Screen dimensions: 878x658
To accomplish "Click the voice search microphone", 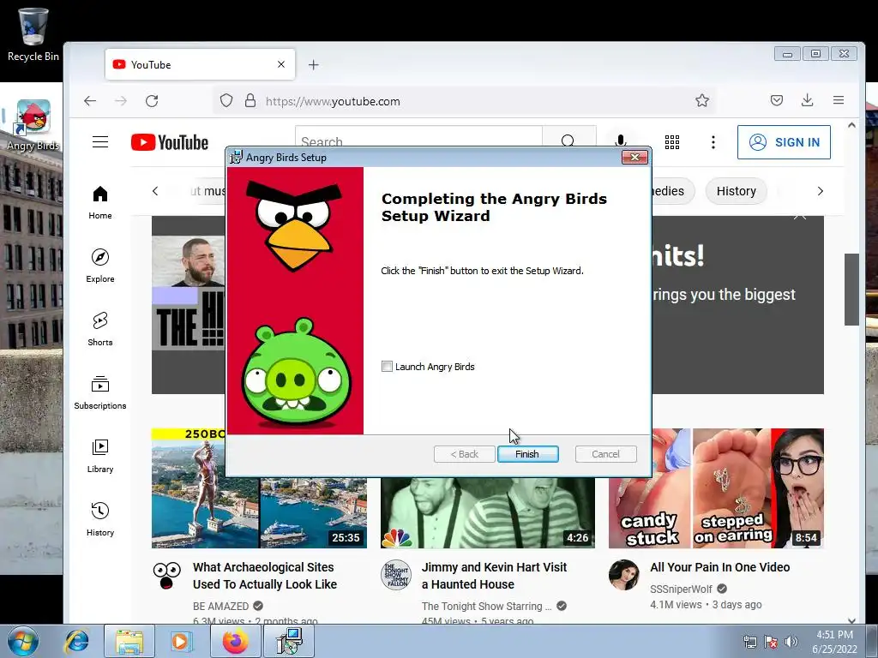I will pos(621,141).
